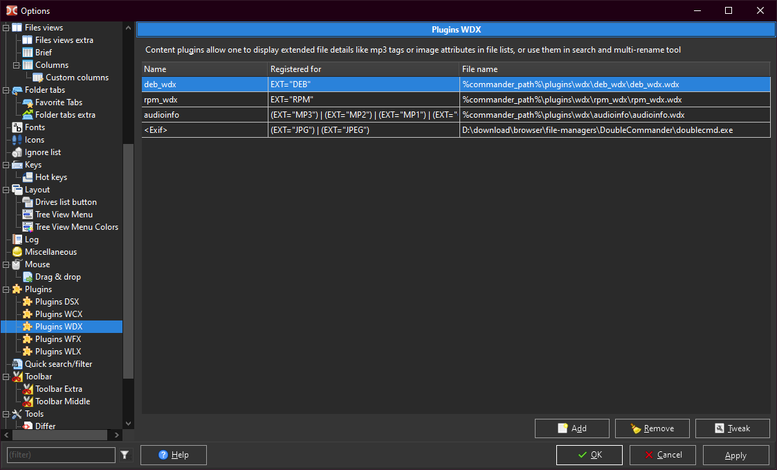Click the Quick search/filter icon
The width and height of the screenshot is (777, 470).
pos(17,364)
